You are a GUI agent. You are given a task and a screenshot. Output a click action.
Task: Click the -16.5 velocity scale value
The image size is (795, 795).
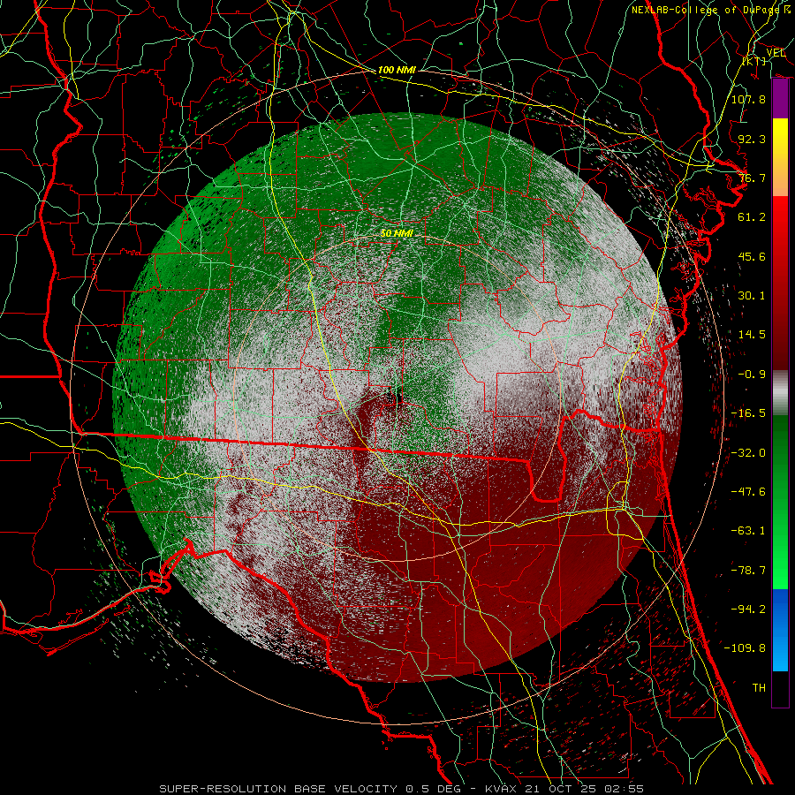(748, 413)
